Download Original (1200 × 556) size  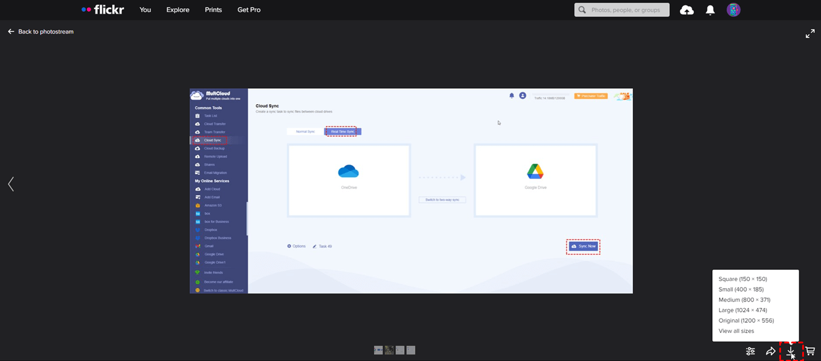746,320
